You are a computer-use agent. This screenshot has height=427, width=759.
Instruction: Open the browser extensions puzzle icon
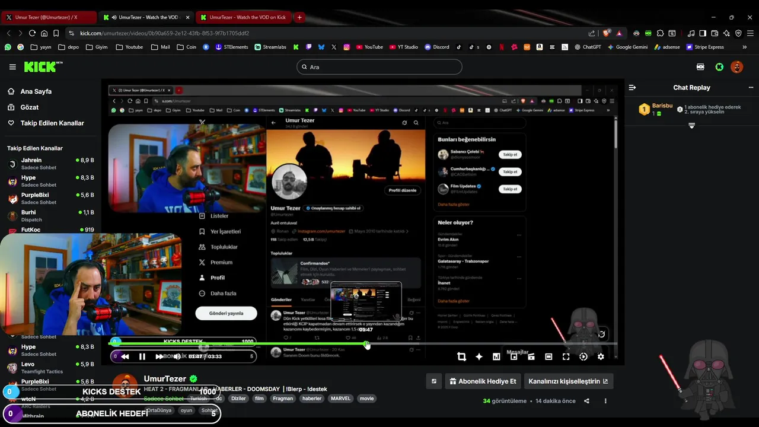click(660, 33)
